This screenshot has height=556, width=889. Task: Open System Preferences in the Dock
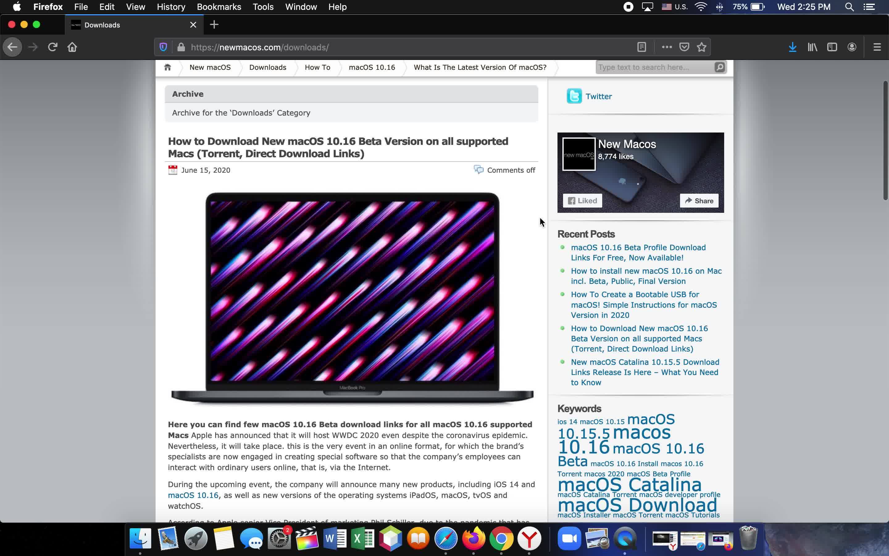[x=279, y=539]
